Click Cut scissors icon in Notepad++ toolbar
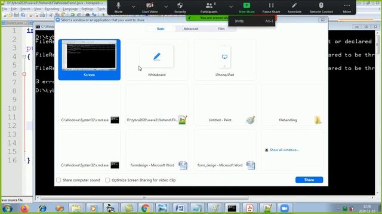382x214 pixels. click(51, 15)
